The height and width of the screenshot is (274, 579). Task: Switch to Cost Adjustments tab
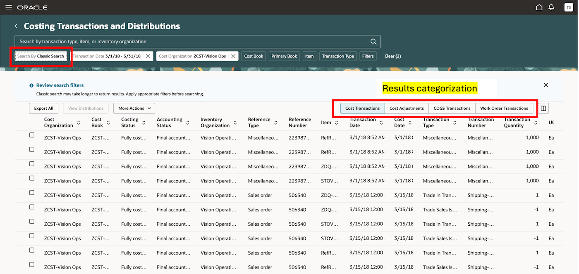pyautogui.click(x=407, y=109)
